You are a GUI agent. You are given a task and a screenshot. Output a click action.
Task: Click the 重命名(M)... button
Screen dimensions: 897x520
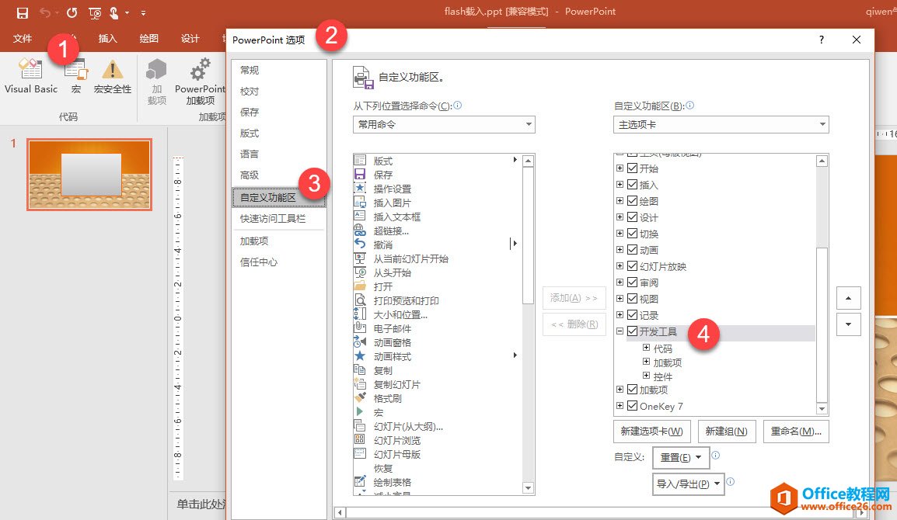[x=796, y=432]
